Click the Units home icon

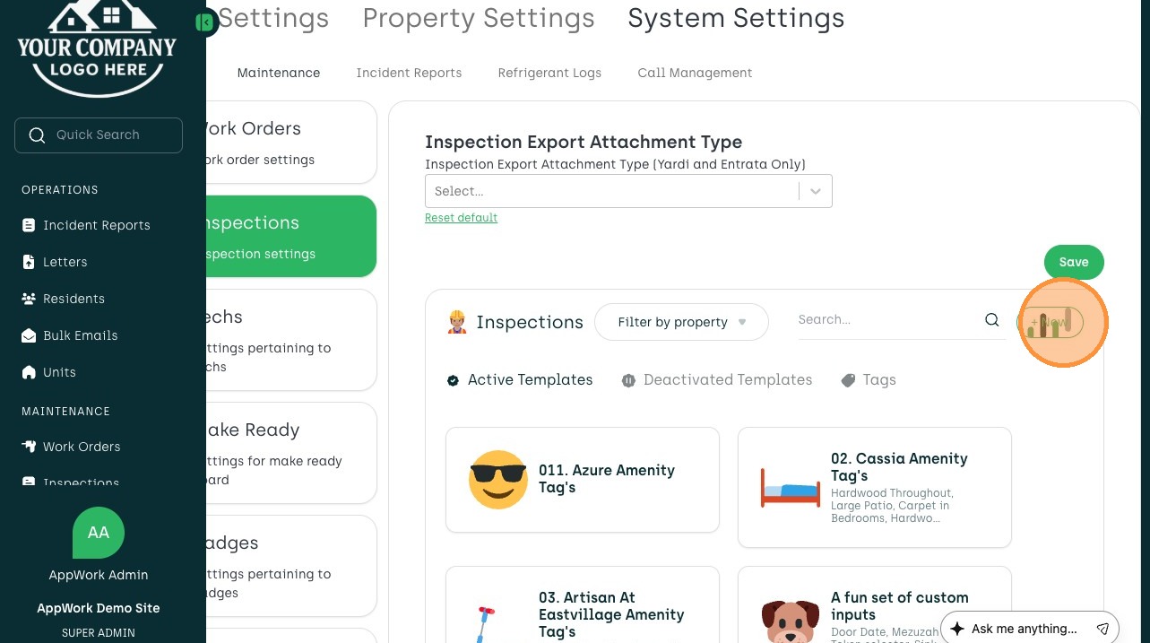[x=29, y=372]
